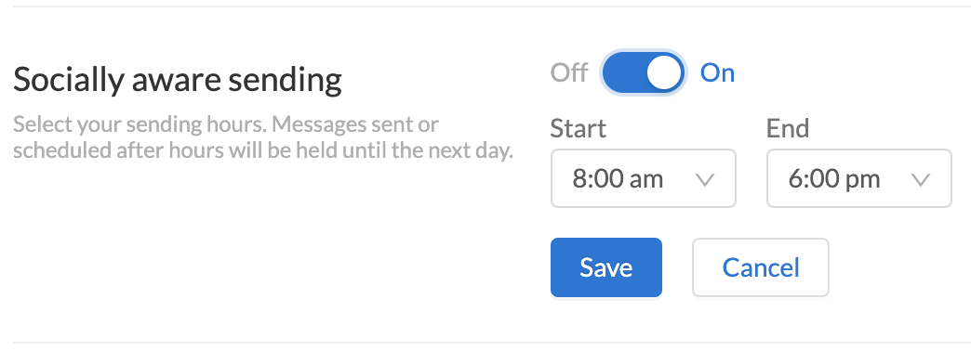Click the chevron arrow in End dropdown
The image size is (971, 351).
coord(921,180)
